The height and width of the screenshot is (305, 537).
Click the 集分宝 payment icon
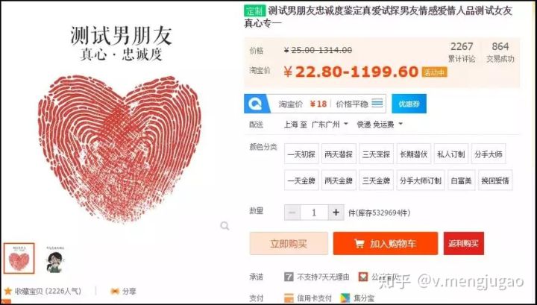click(x=345, y=298)
